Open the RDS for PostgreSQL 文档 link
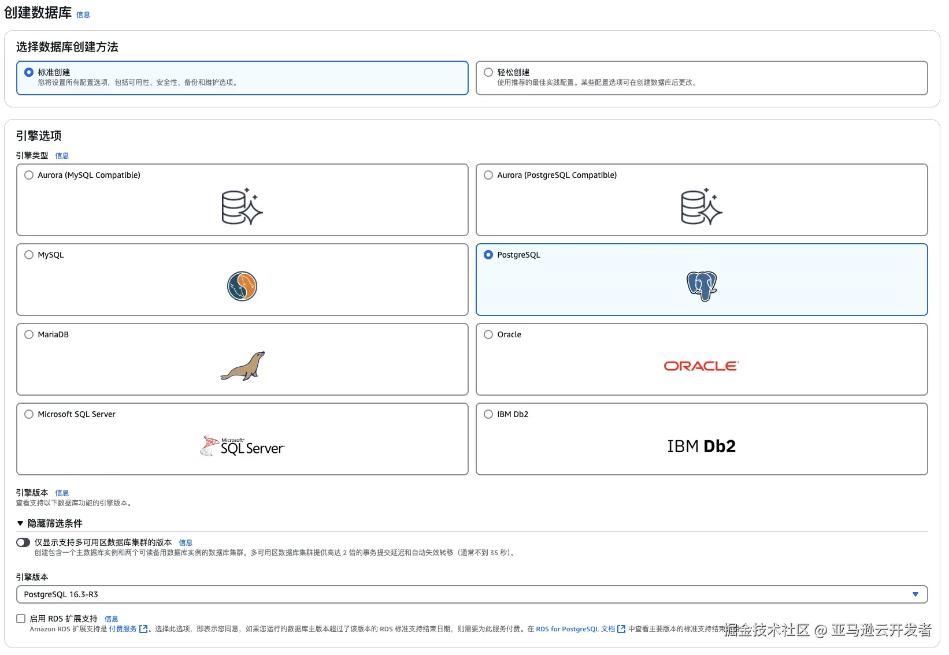The image size is (949, 655). pyautogui.click(x=575, y=629)
